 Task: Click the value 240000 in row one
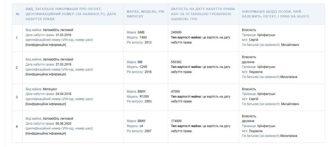point(176,32)
